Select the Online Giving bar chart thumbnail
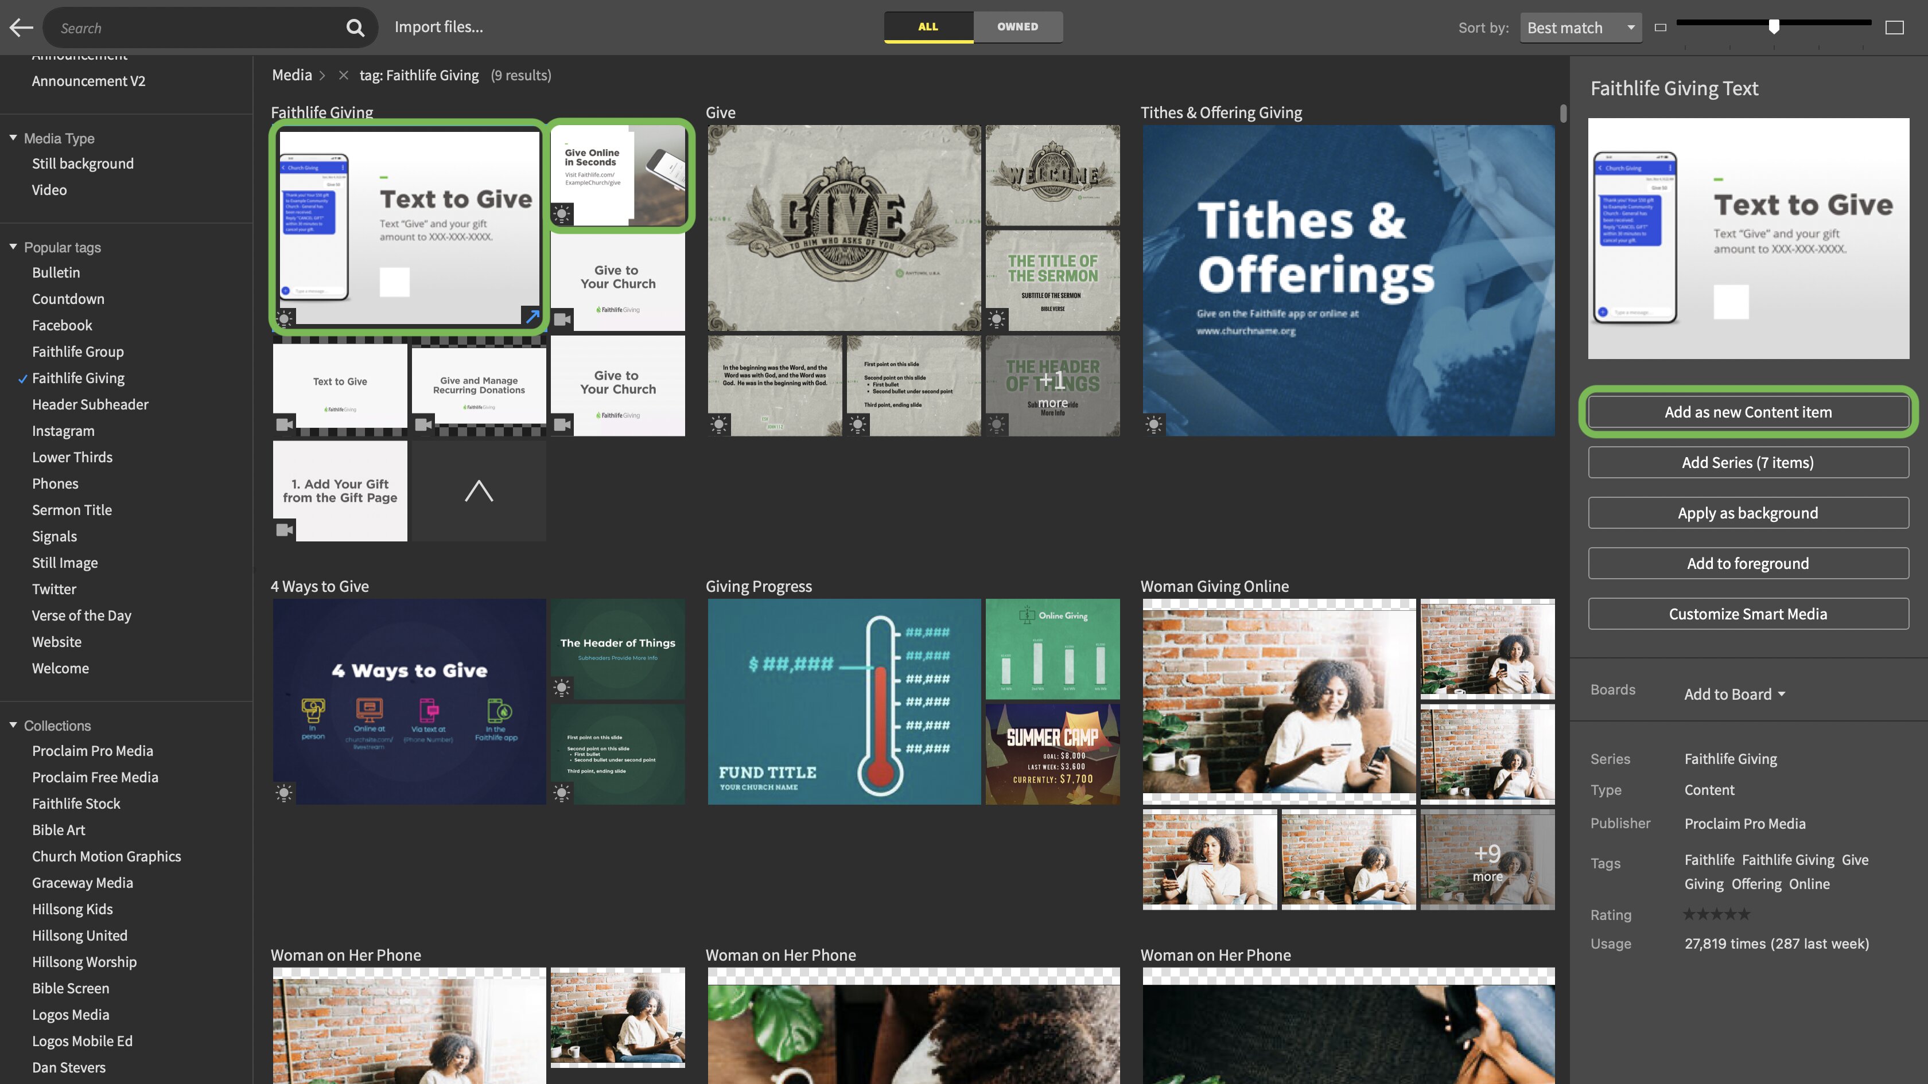 click(1052, 649)
